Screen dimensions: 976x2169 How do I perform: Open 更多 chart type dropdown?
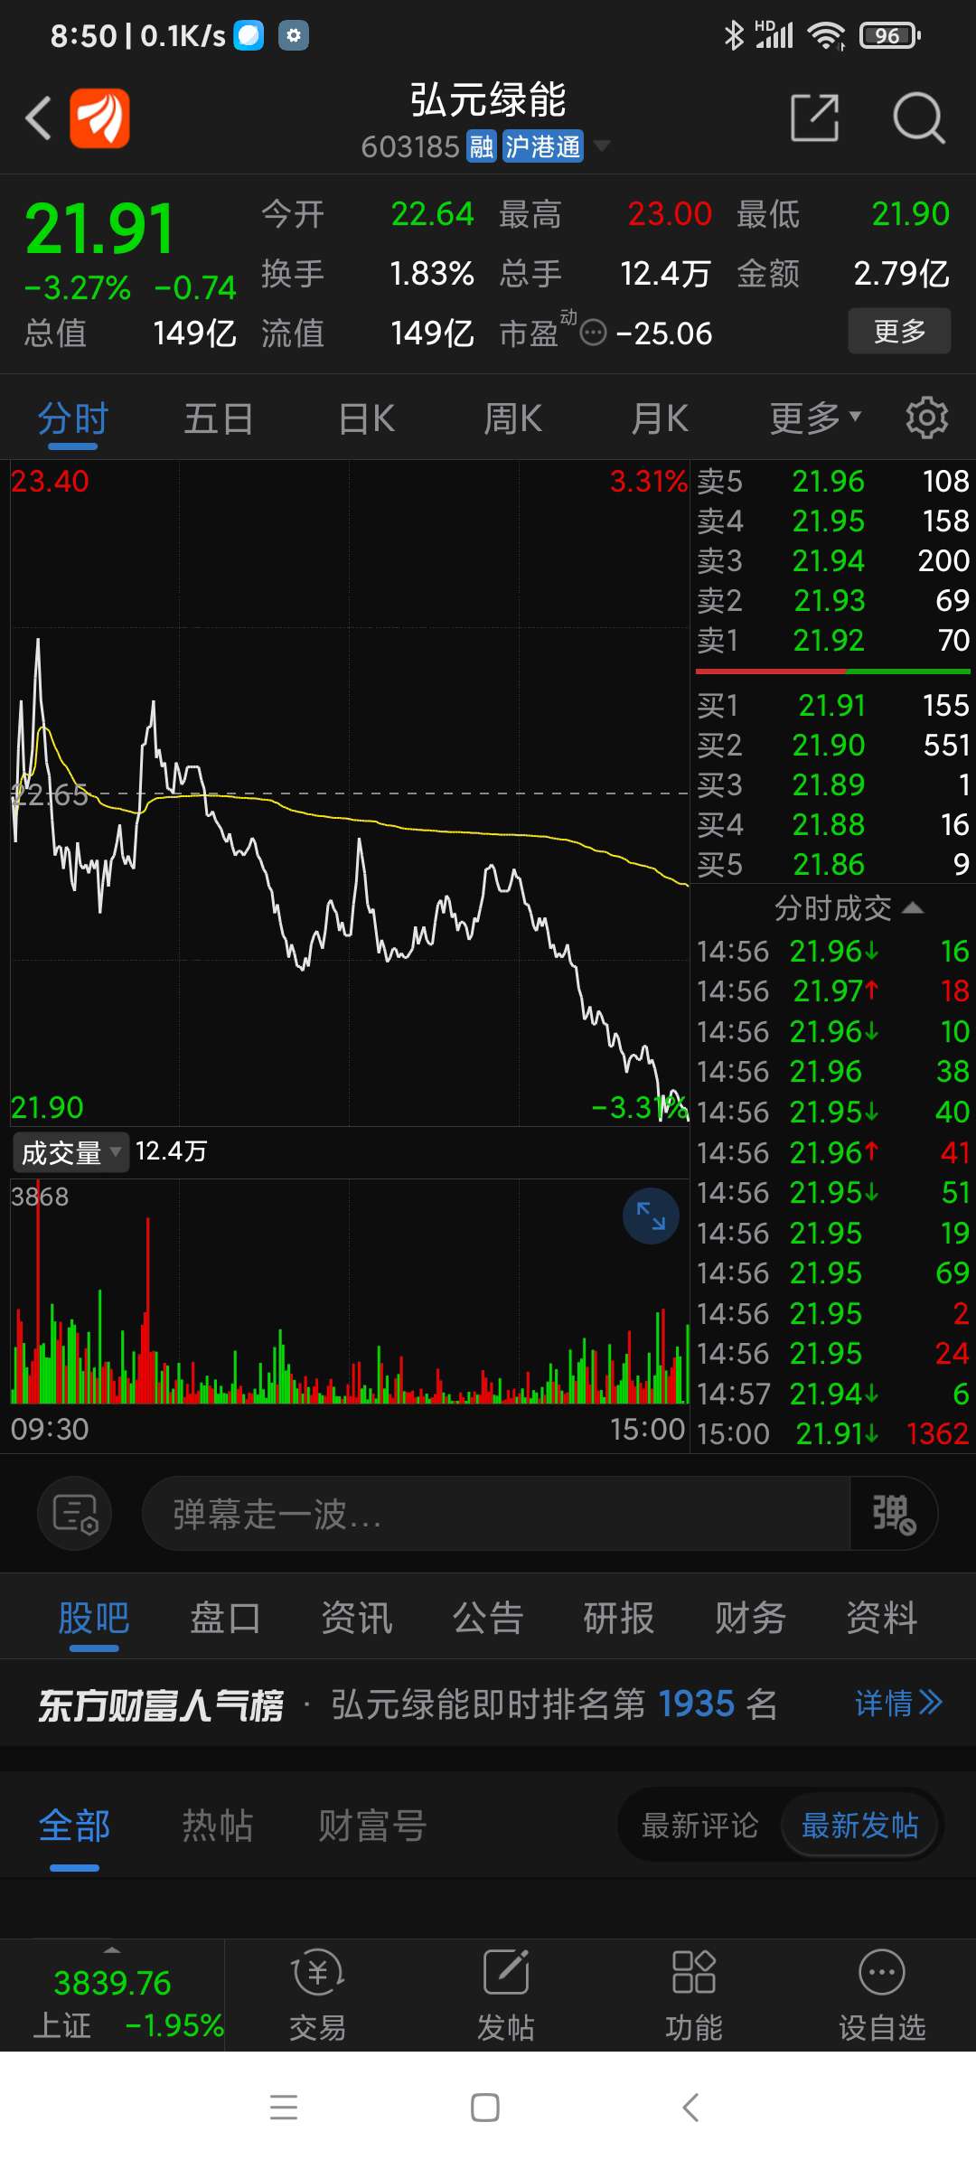pos(815,418)
